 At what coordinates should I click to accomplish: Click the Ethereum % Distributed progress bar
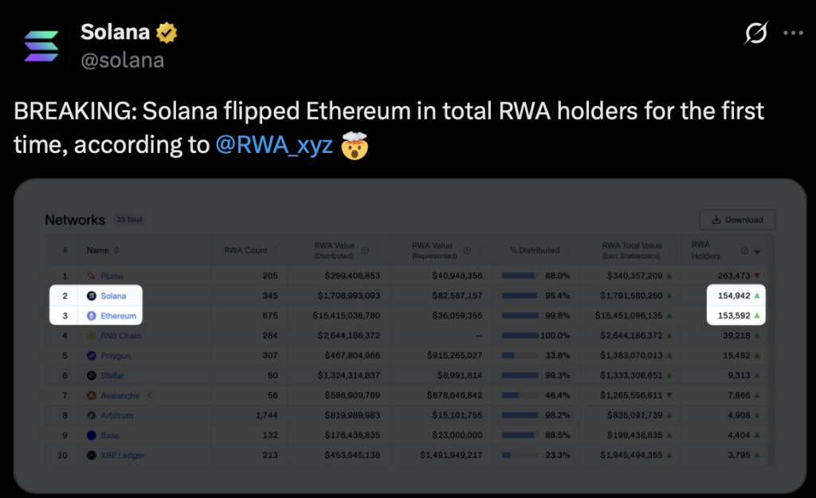[x=518, y=316]
